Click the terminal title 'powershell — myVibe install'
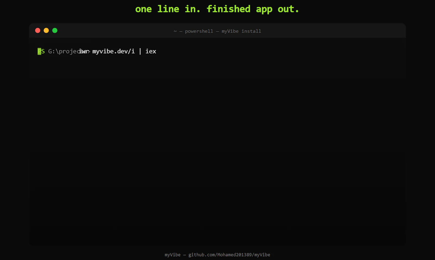 (x=223, y=31)
